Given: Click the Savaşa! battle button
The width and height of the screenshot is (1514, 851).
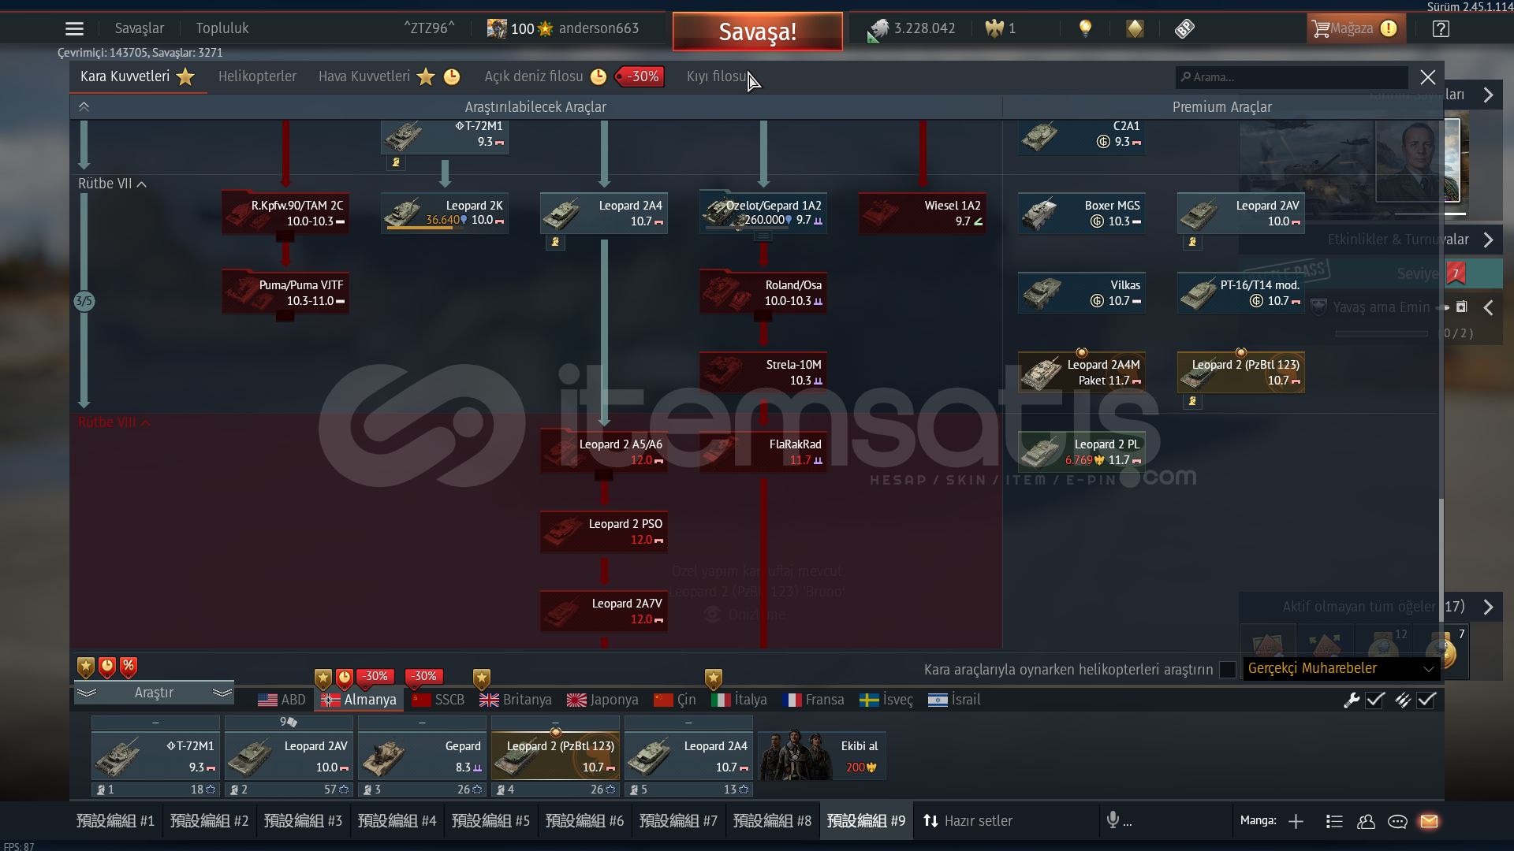Looking at the screenshot, I should (x=757, y=32).
